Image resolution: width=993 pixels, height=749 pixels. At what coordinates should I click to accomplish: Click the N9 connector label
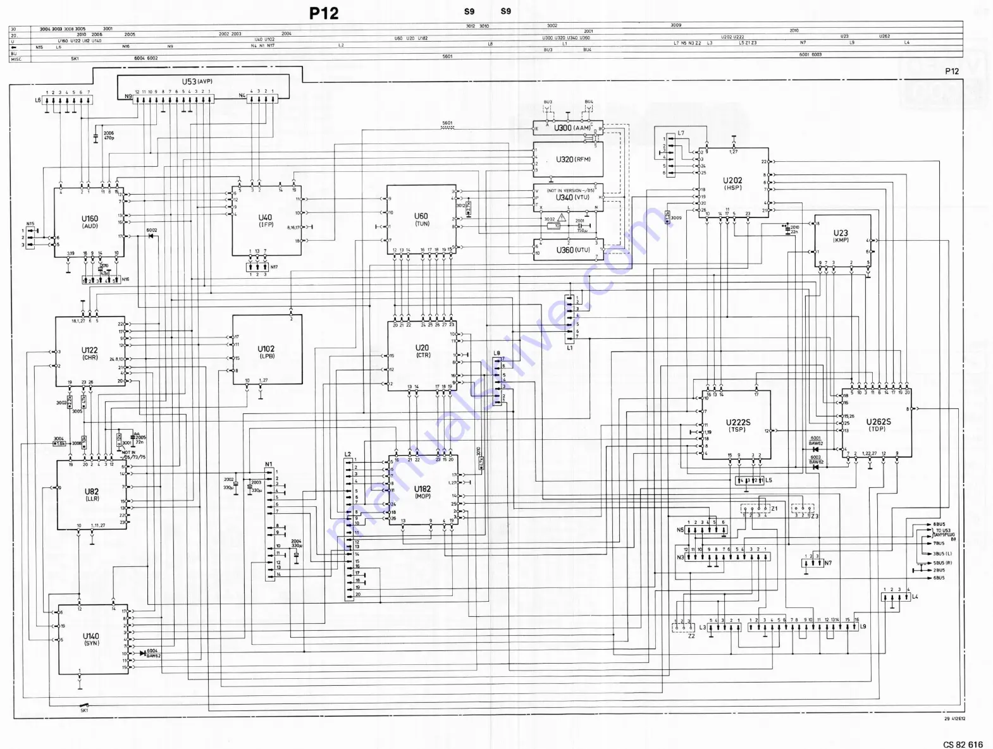tap(128, 96)
